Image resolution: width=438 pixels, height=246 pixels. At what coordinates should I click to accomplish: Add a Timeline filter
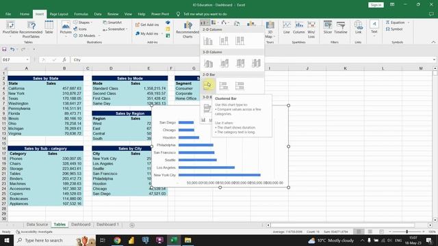tap(341, 27)
